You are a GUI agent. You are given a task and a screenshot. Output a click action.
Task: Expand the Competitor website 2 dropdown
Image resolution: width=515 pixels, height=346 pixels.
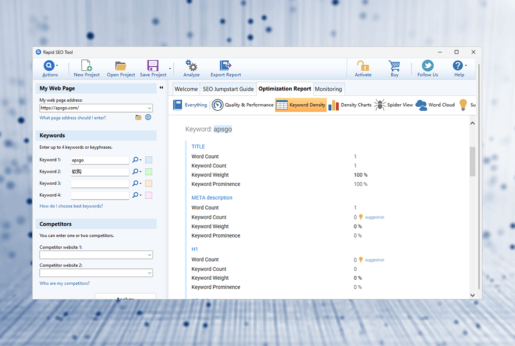150,273
